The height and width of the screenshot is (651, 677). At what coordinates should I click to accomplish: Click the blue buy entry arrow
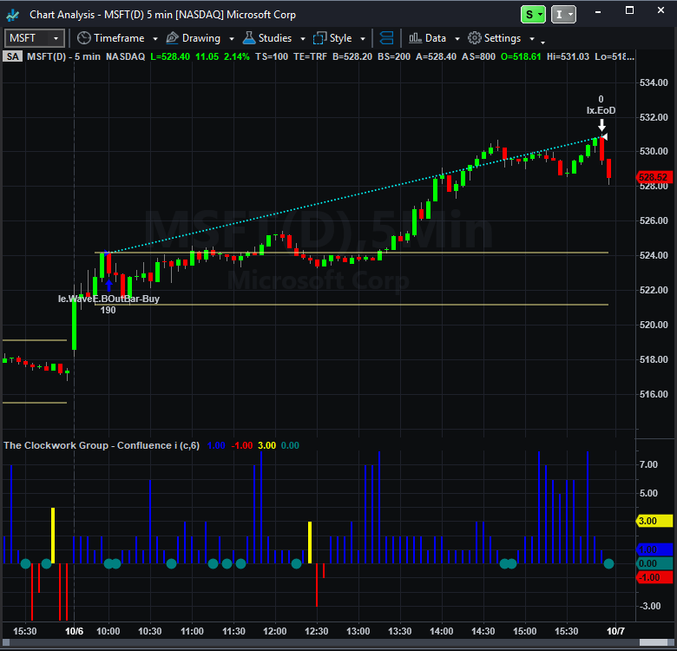click(108, 285)
